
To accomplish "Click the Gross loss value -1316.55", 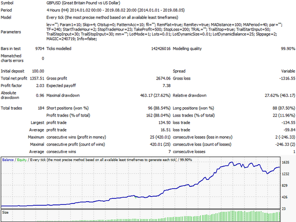I will (287, 78).
